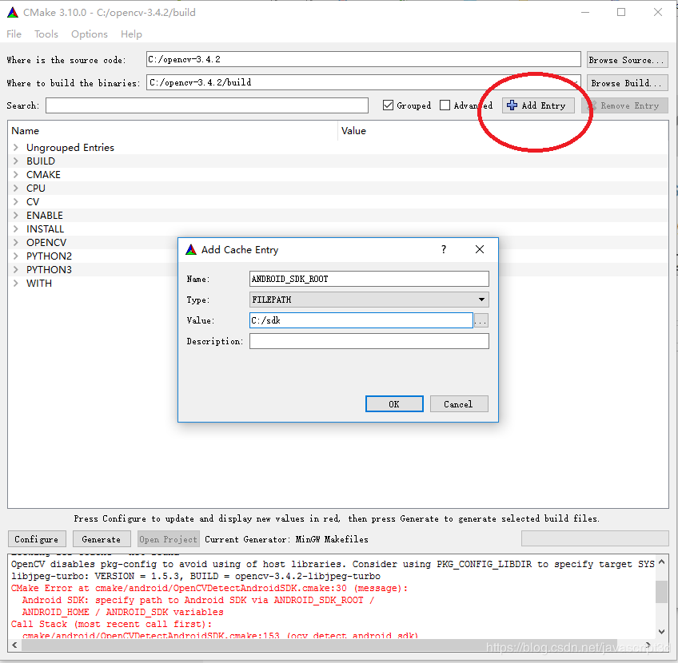The height and width of the screenshot is (663, 678).
Task: Click the value browse ellipsis button
Action: tap(481, 320)
